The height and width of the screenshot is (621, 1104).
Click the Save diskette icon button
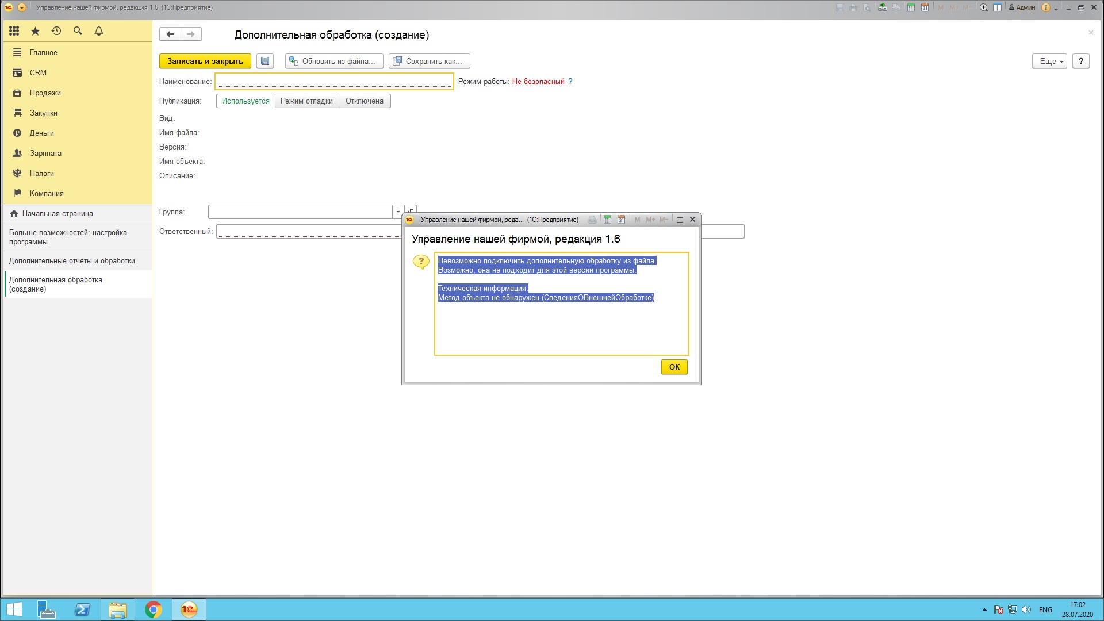[x=265, y=61]
